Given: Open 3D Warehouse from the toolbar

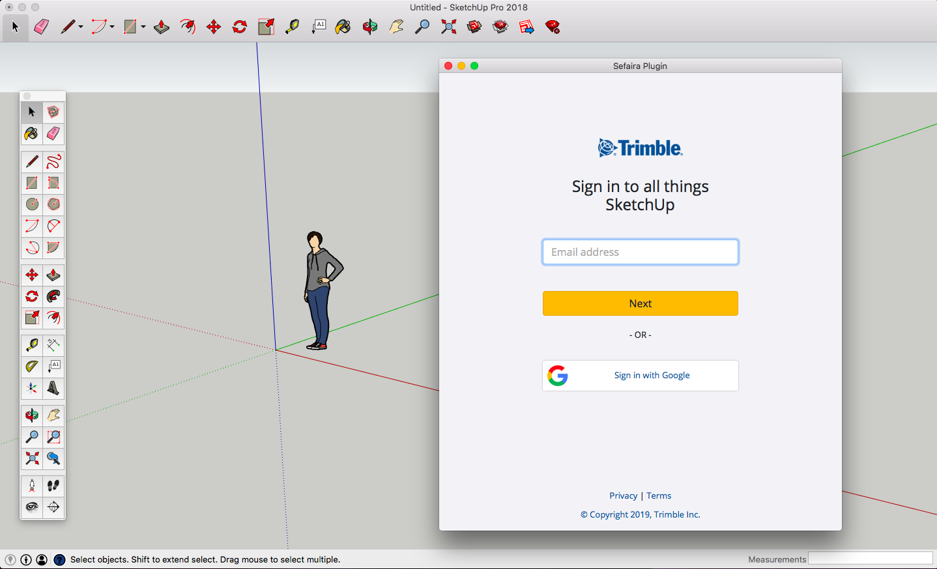Looking at the screenshot, I should (474, 27).
